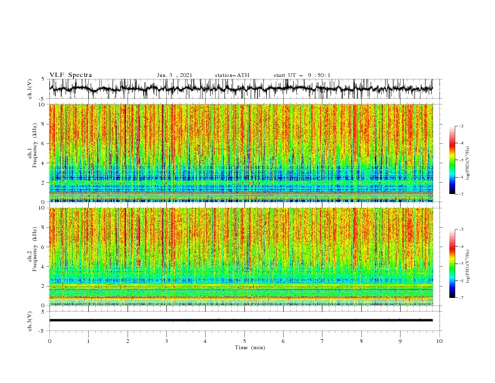The width and height of the screenshot is (495, 383).
Task: Click the "station=ATH" label
Action: pyautogui.click(x=232, y=75)
